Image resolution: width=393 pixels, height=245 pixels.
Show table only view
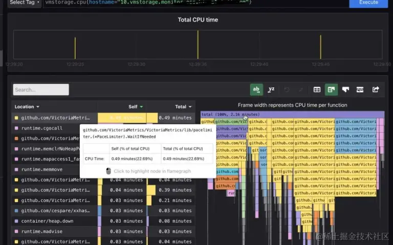click(317, 90)
